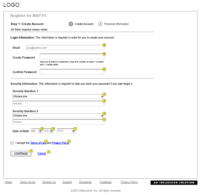Click the Date of Birth label

tap(21, 131)
